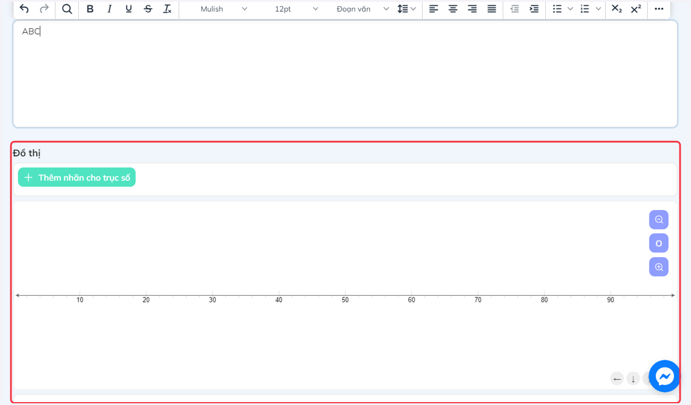Pan graph down with arrow button
Viewport: 691px width, 405px height.
click(x=633, y=379)
